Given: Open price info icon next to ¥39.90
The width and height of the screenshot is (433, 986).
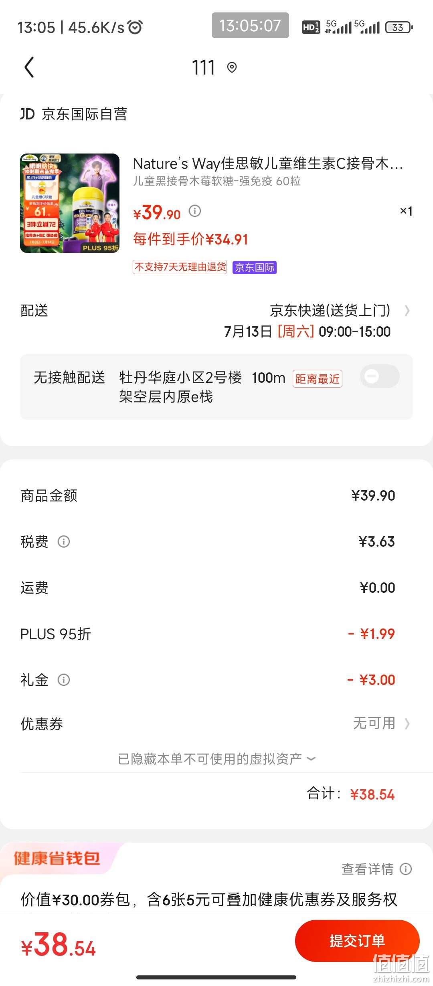Looking at the screenshot, I should pos(195,211).
